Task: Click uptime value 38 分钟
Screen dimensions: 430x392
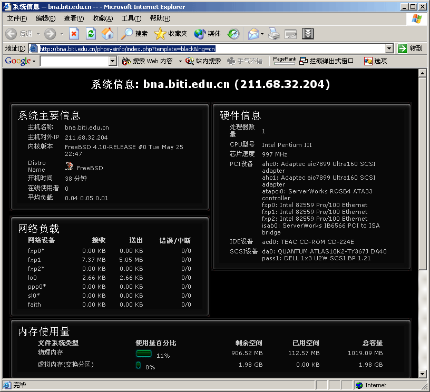Action: (x=76, y=179)
